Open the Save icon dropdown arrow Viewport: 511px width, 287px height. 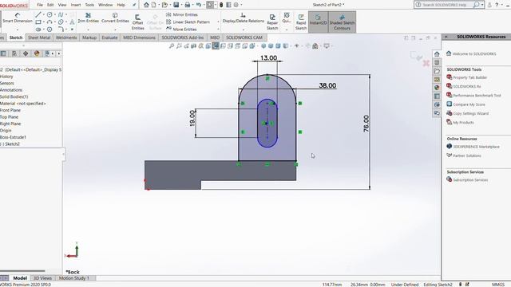181,5
